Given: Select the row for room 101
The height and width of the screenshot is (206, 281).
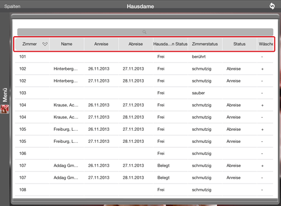Looking at the screenshot, I should coord(144,57).
